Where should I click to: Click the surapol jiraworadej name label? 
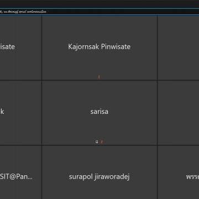[99, 177]
